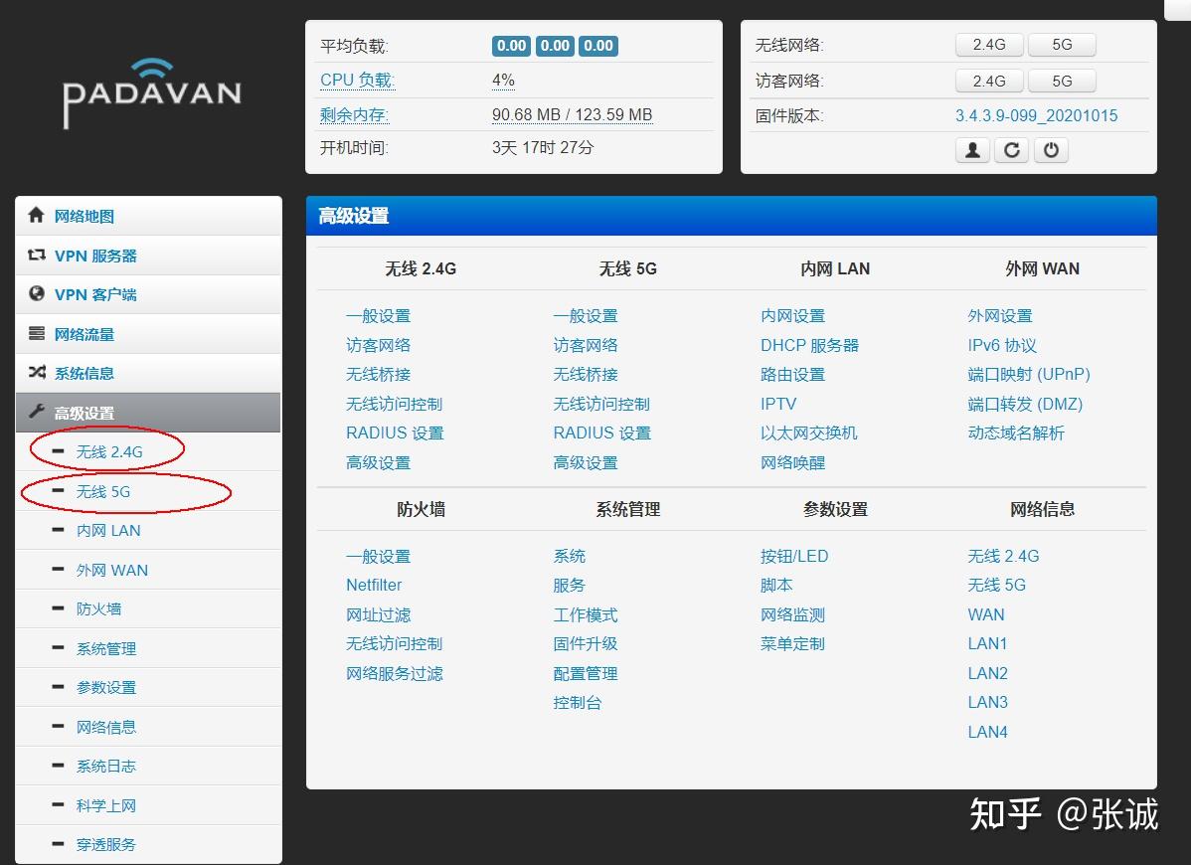
Task: Open 工作模式 link
Action: [x=586, y=614]
